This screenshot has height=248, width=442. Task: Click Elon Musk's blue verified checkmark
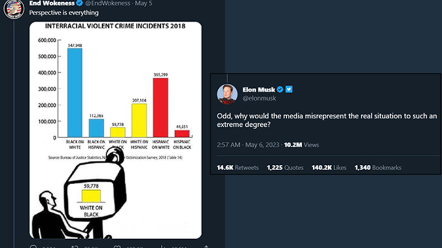280,89
